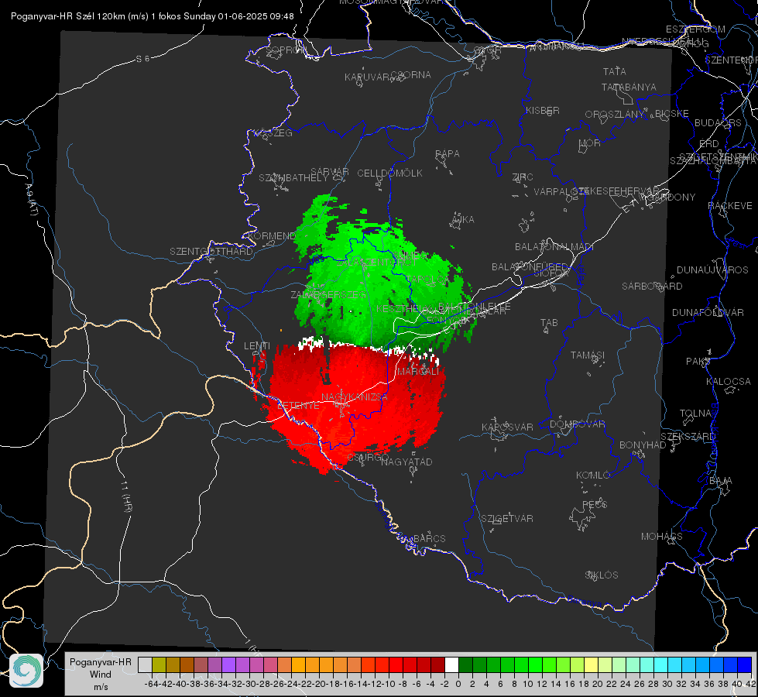Click the TATA town label
Image resolution: width=758 pixels, height=697 pixels.
pos(615,71)
